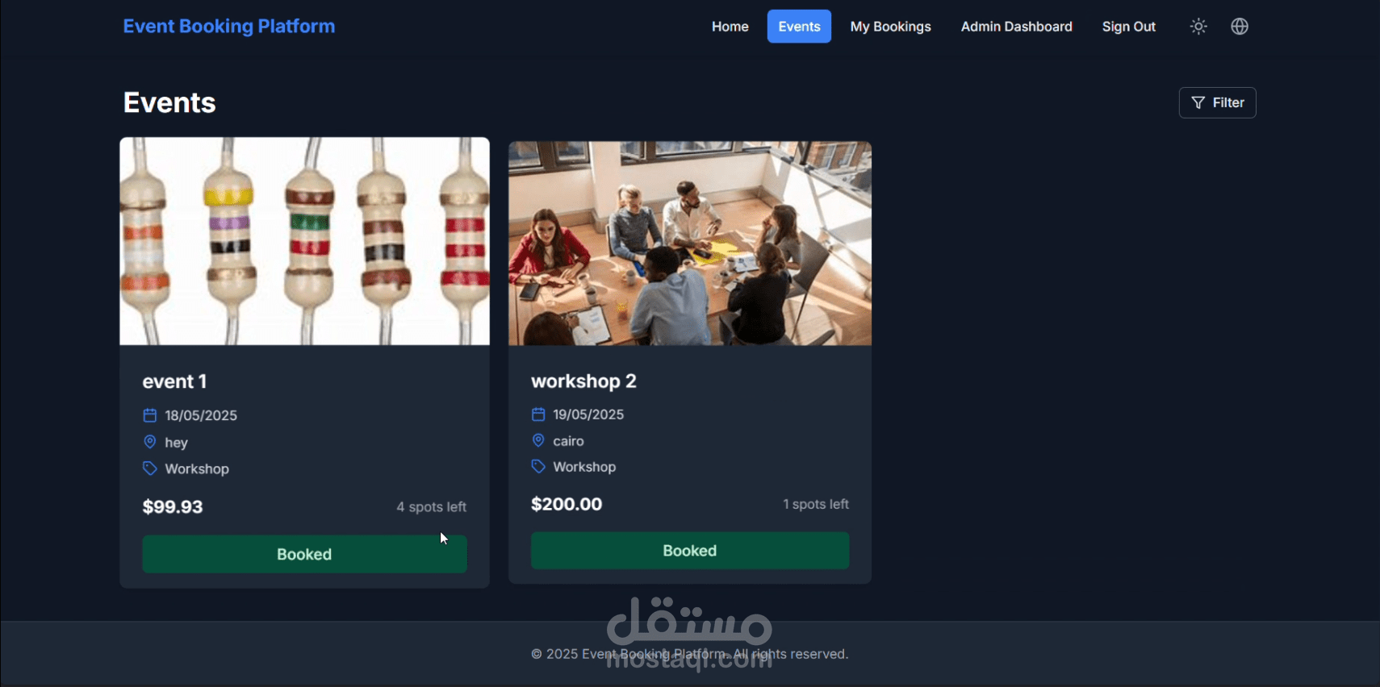The height and width of the screenshot is (687, 1380).
Task: Select the Events navigation tab
Action: pyautogui.click(x=799, y=27)
